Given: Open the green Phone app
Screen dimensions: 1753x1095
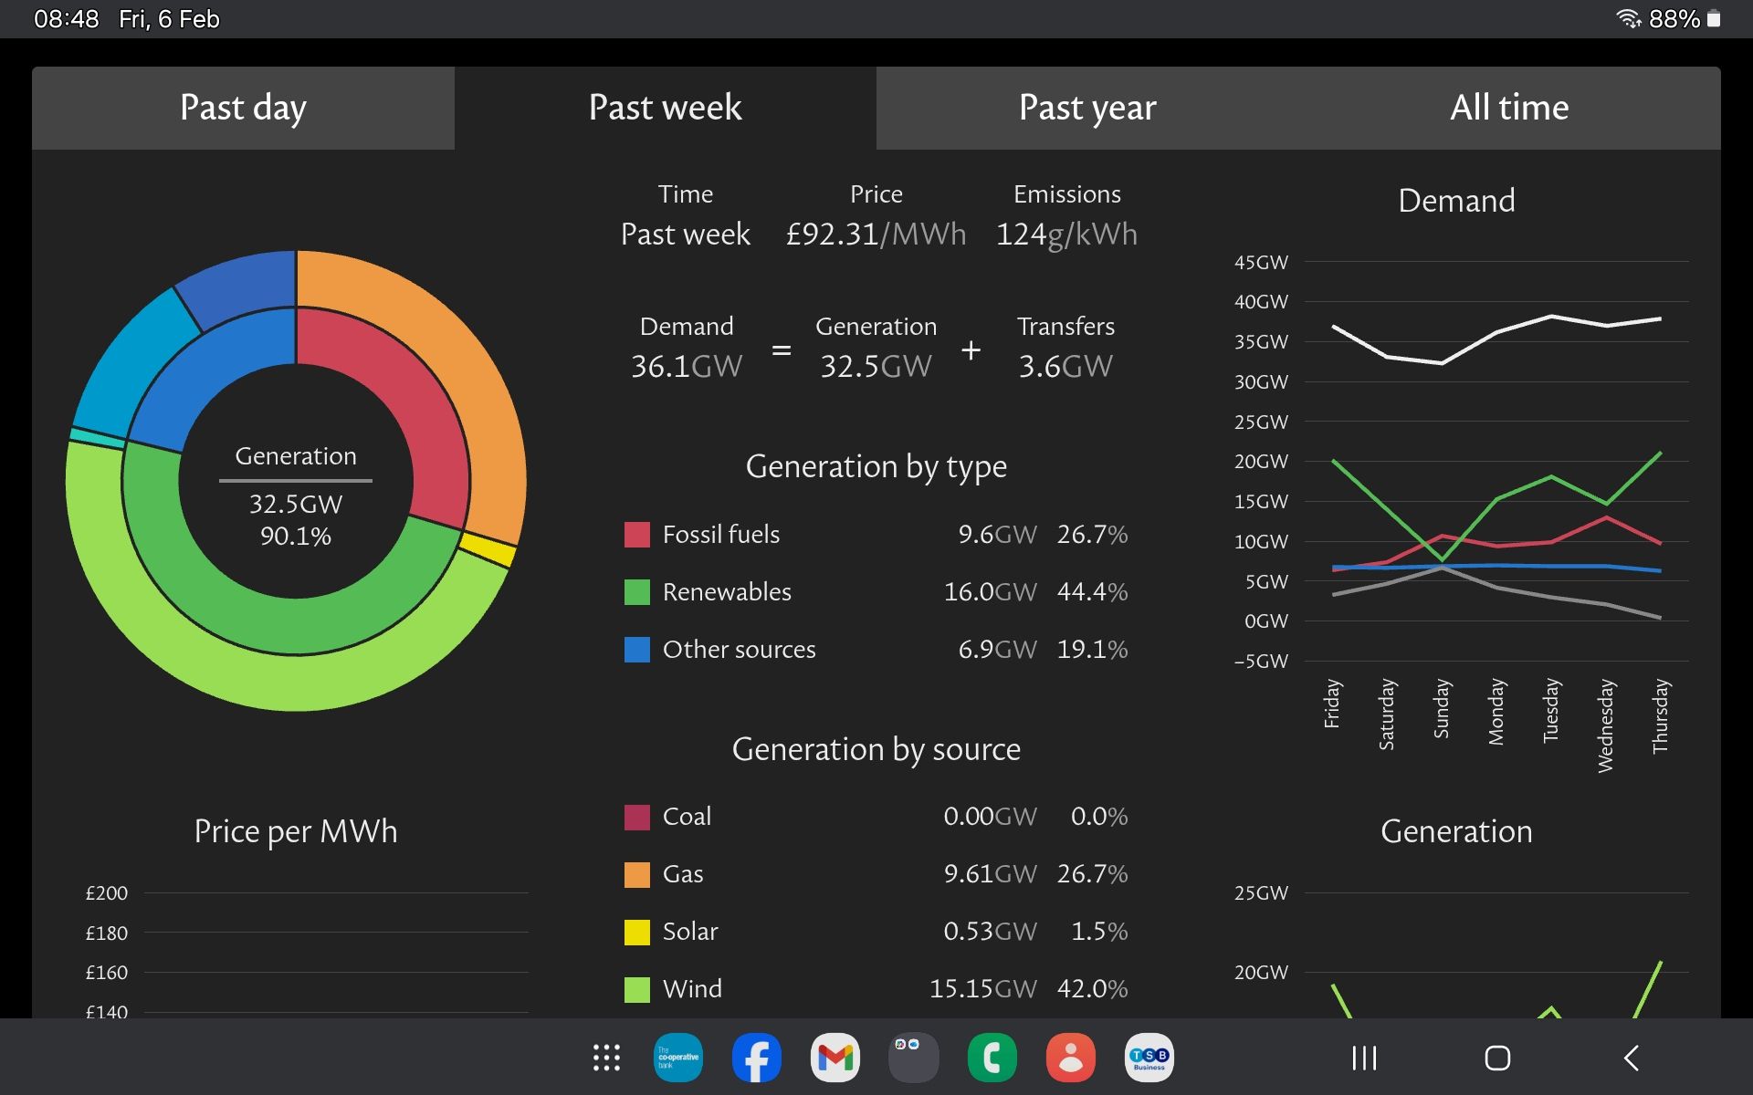Looking at the screenshot, I should click(992, 1058).
